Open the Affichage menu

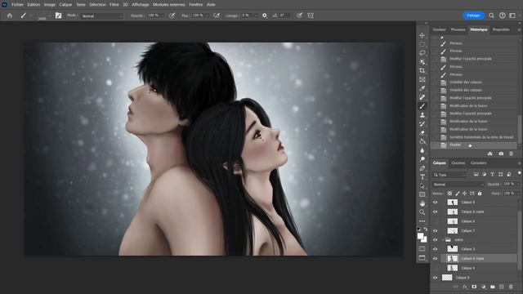140,5
